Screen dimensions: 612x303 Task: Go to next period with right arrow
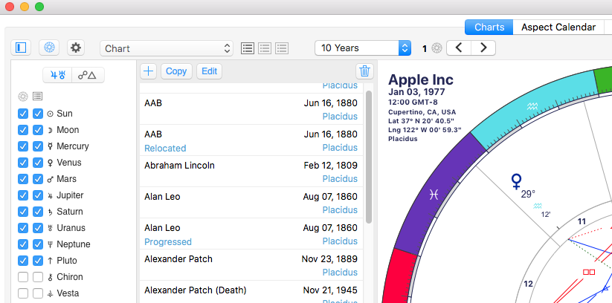coord(483,48)
